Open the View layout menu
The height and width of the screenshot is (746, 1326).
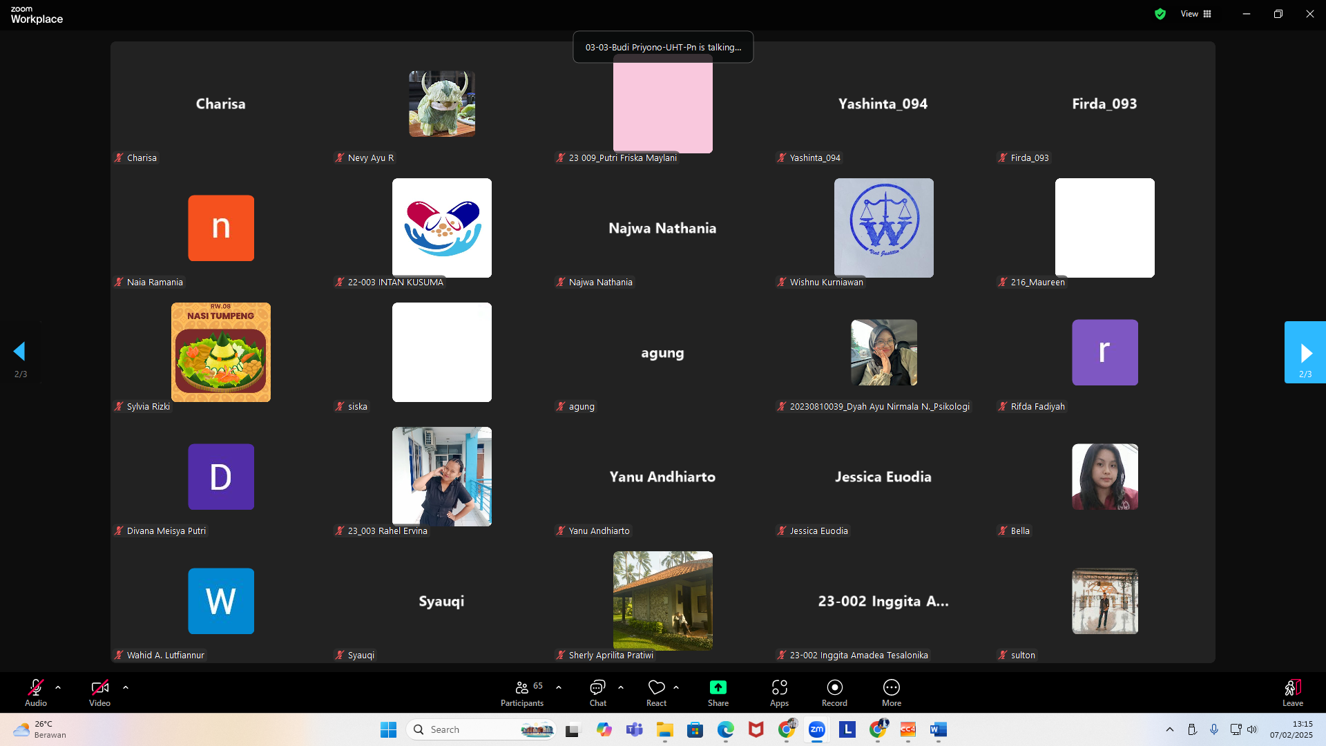1196,14
